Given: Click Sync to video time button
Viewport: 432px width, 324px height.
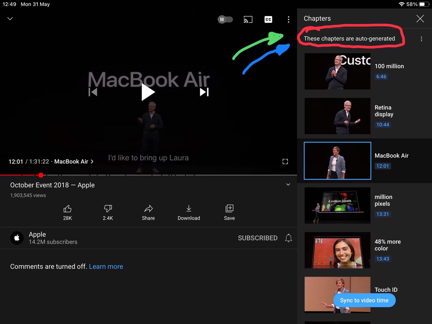Looking at the screenshot, I should tap(364, 300).
